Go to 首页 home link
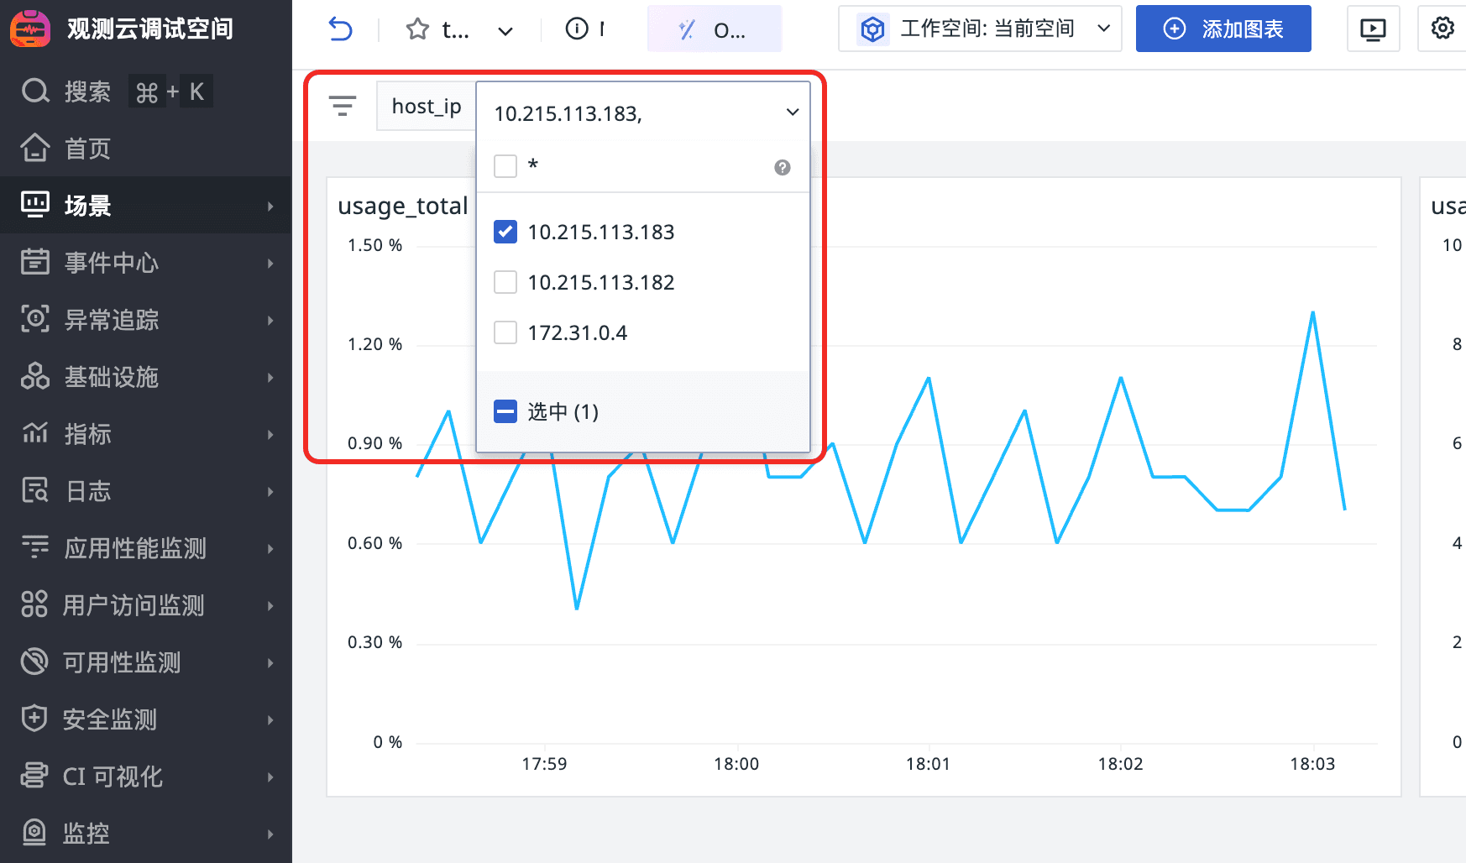 click(87, 149)
